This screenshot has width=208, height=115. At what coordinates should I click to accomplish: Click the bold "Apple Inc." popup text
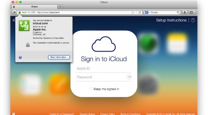pyautogui.click(x=39, y=30)
